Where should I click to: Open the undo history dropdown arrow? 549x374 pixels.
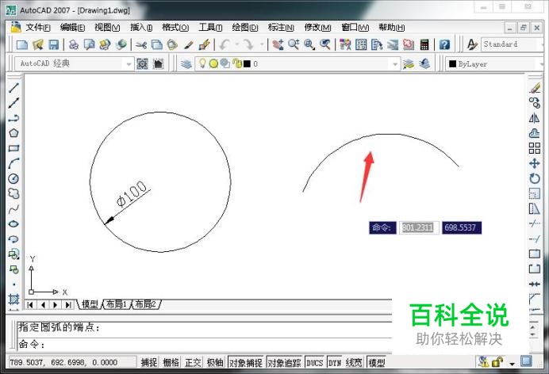237,44
